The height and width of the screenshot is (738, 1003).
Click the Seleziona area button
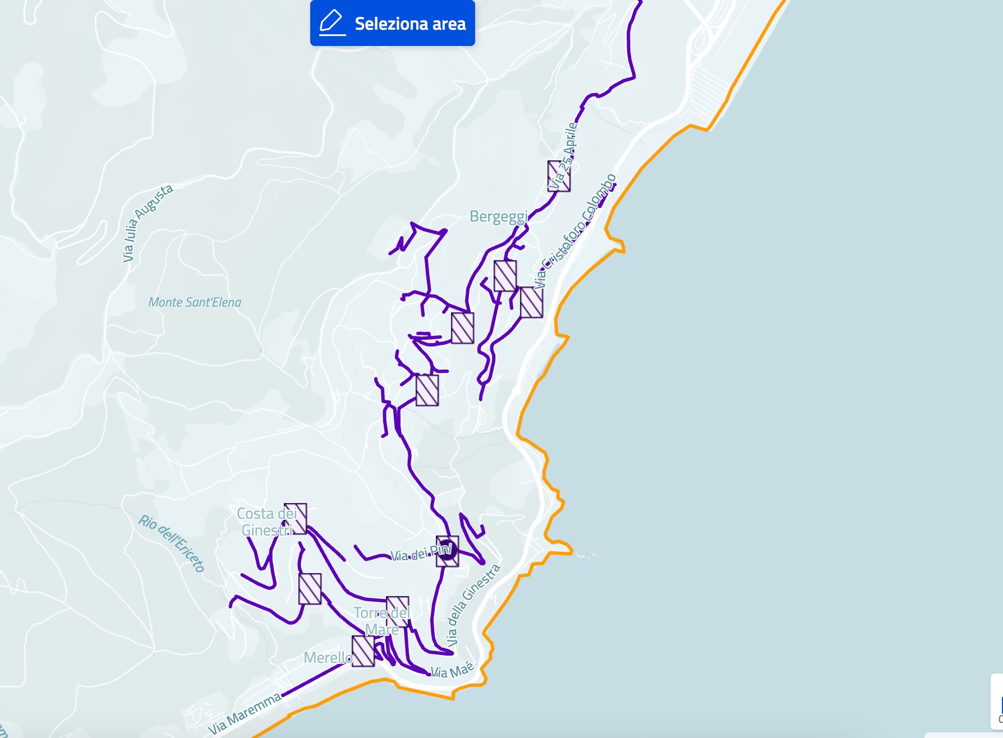[x=392, y=23]
